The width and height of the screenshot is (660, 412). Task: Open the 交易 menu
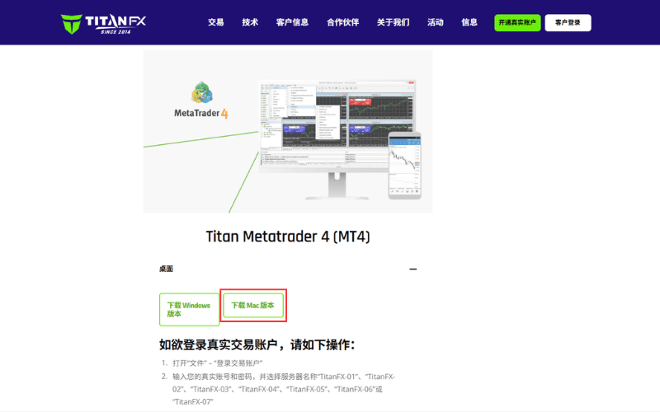215,22
